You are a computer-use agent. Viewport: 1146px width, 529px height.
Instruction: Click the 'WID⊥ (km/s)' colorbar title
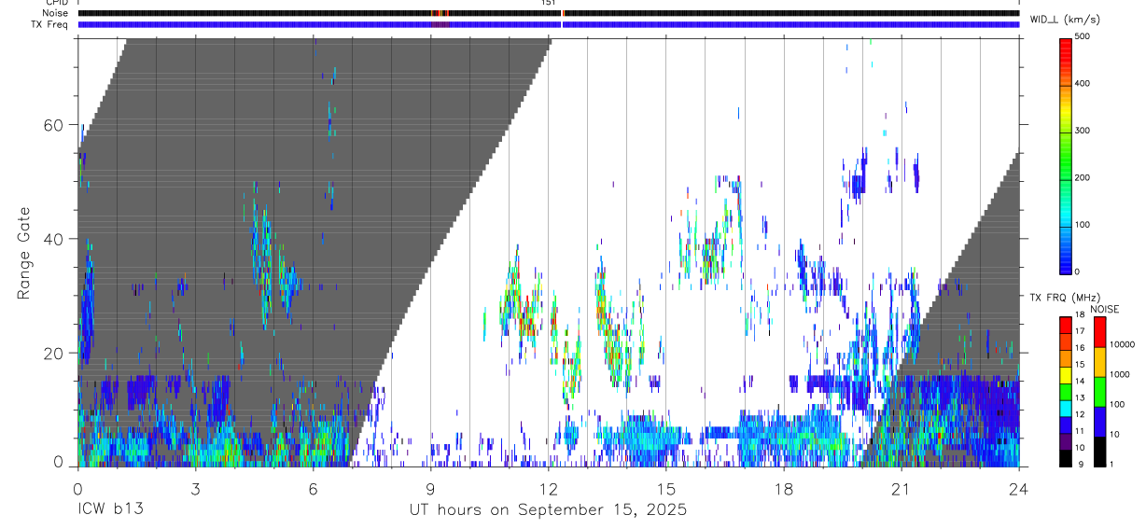point(1066,19)
